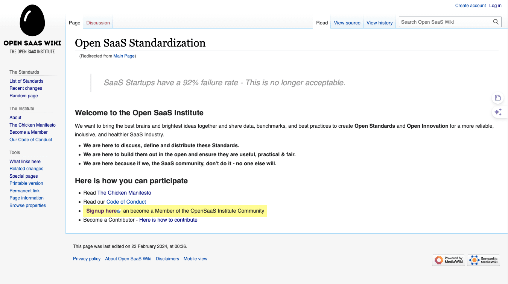Follow the Main Page redirect link
The image size is (508, 284).
[124, 56]
